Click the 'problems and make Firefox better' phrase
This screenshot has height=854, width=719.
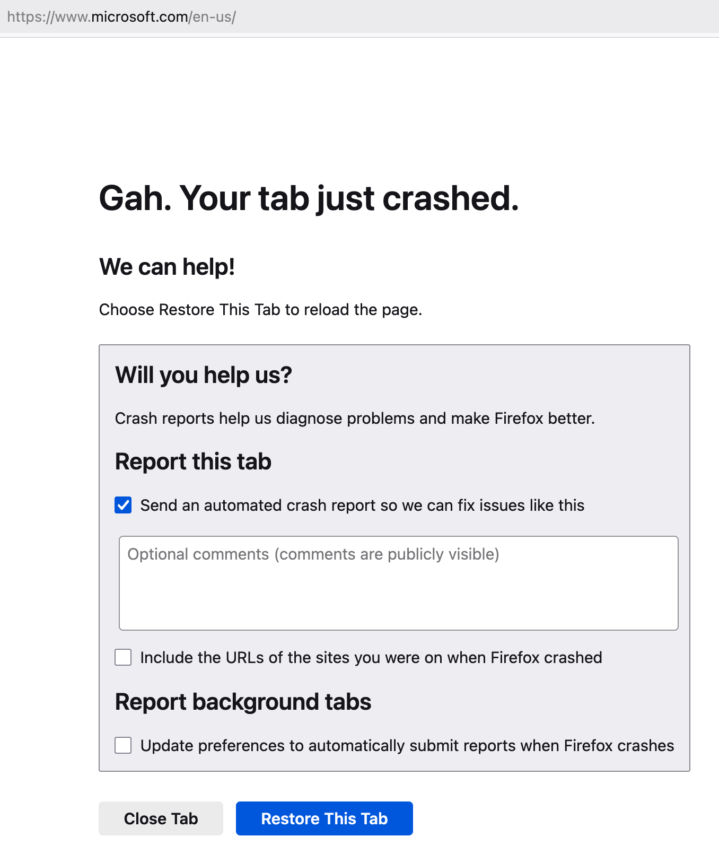tap(471, 419)
